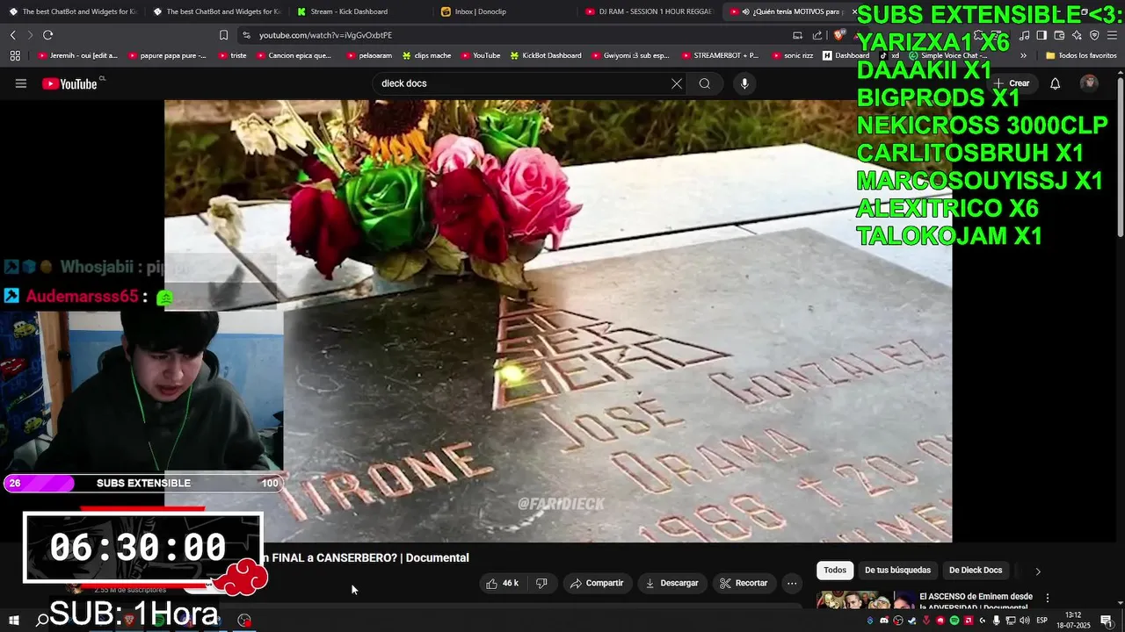Click the Recortar clip button
Screen dimensions: 1125x632
point(744,583)
